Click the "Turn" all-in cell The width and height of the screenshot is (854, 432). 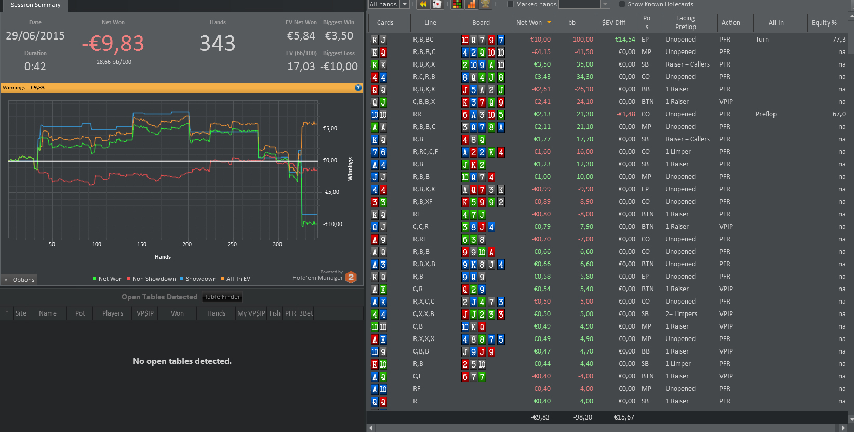coord(762,40)
